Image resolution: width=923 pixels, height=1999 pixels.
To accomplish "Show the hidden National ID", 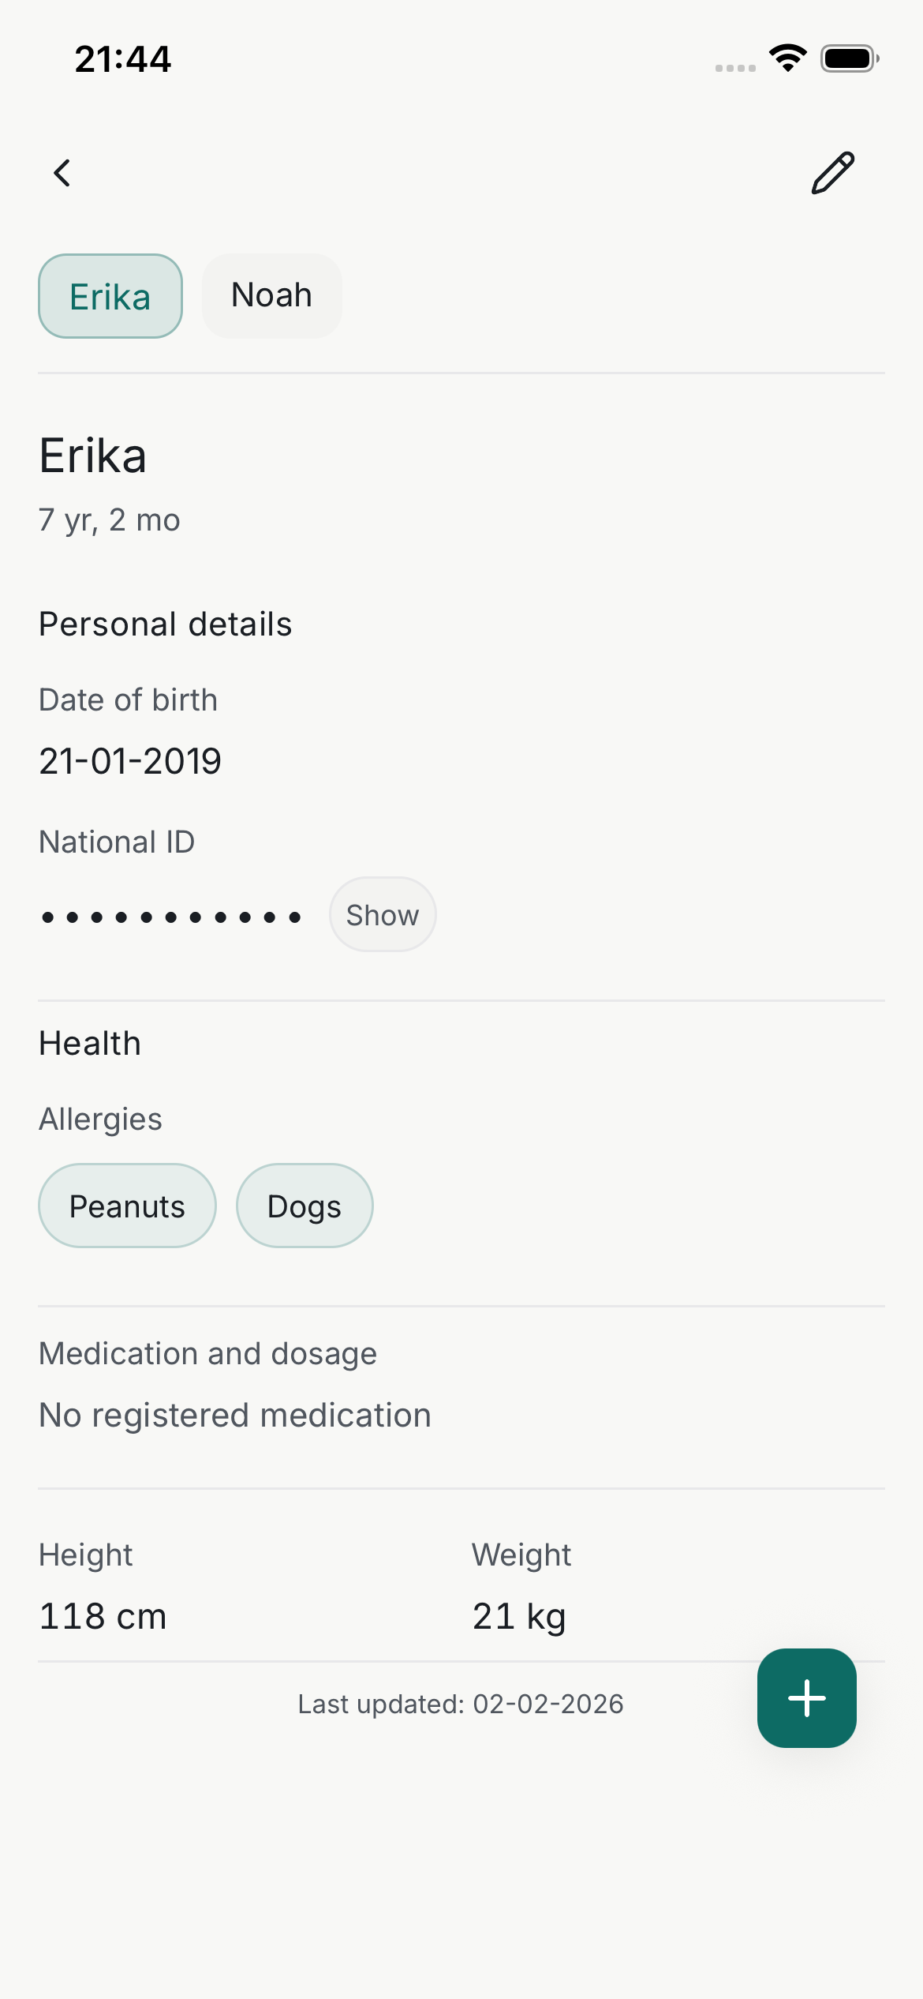I will tap(383, 915).
